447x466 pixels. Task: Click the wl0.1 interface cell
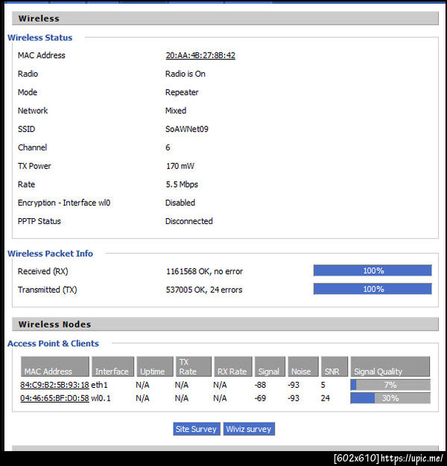(101, 398)
